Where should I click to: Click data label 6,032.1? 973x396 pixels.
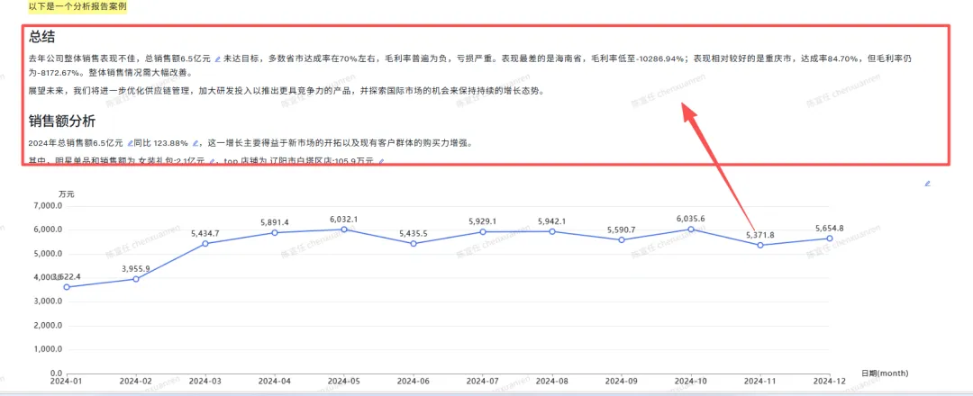point(344,219)
